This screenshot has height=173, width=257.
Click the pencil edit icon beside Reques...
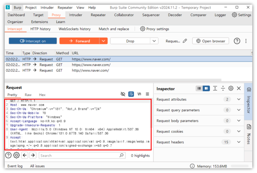pos(185,41)
